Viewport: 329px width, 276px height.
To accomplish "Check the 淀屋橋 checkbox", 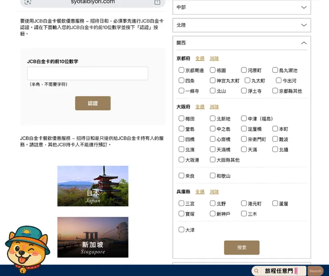I will pos(244,129).
